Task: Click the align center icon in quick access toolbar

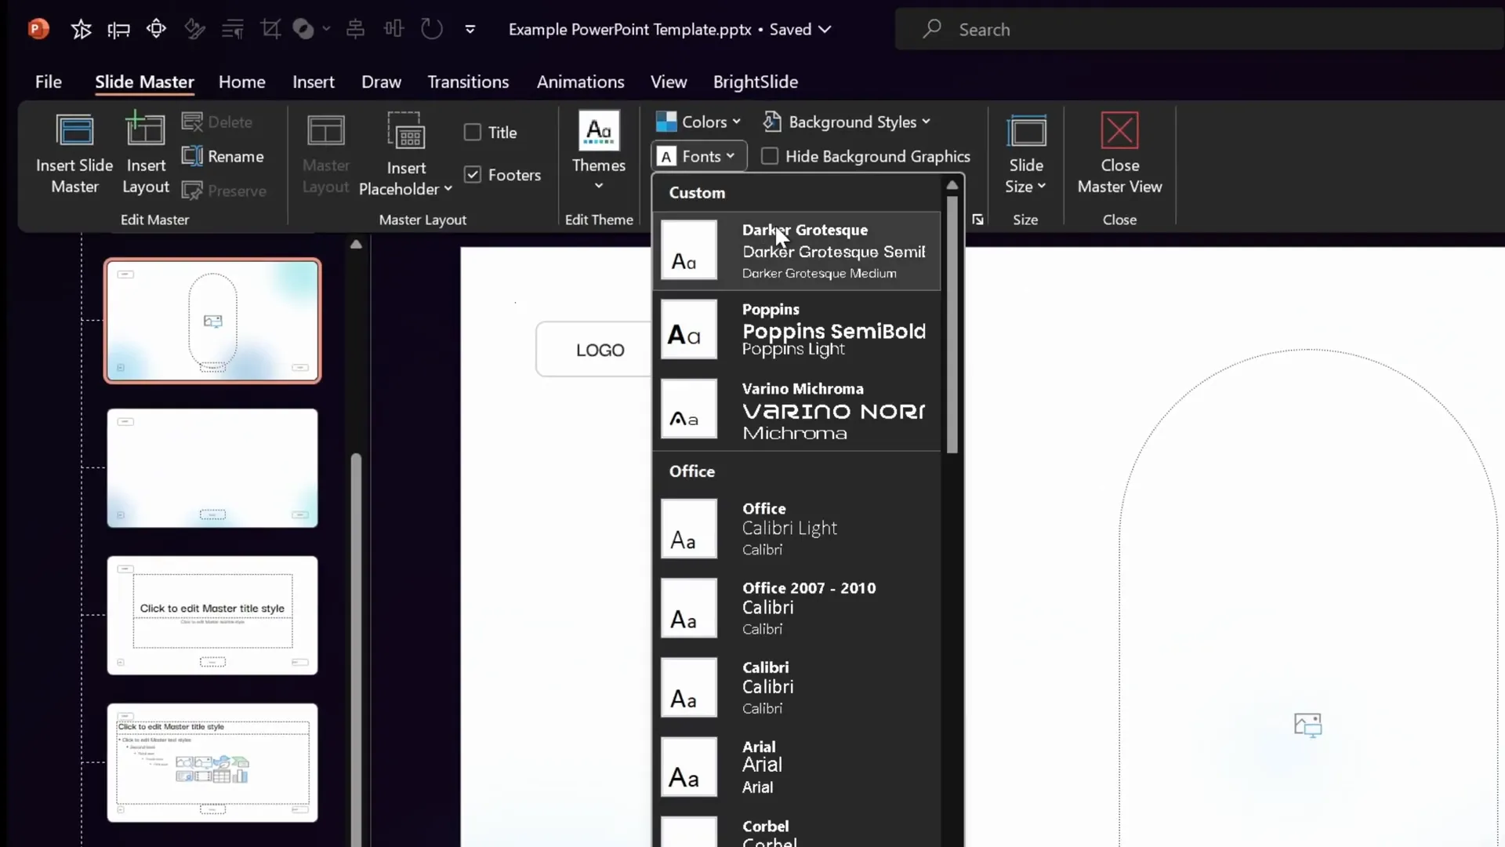Action: tap(355, 30)
